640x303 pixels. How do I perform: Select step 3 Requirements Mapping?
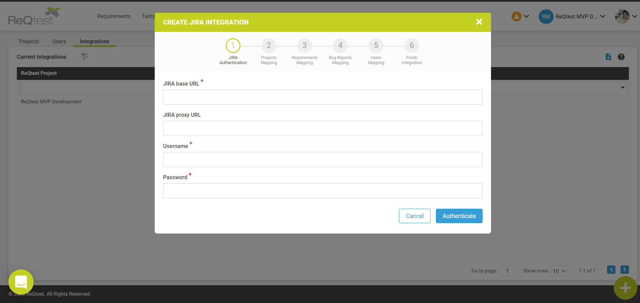tap(304, 46)
